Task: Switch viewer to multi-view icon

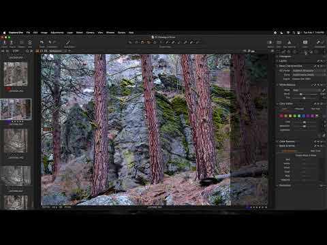Action: click(x=37, y=51)
